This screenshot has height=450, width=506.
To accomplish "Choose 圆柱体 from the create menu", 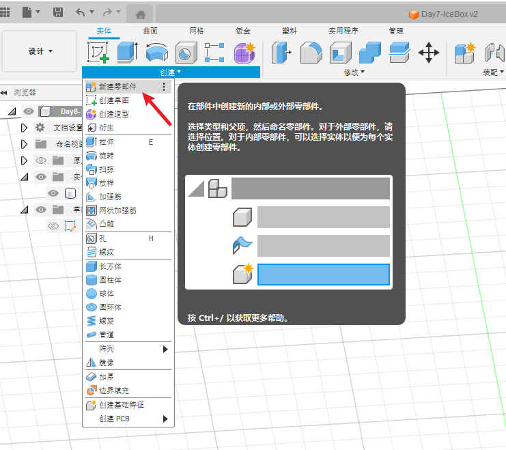I will tap(111, 279).
